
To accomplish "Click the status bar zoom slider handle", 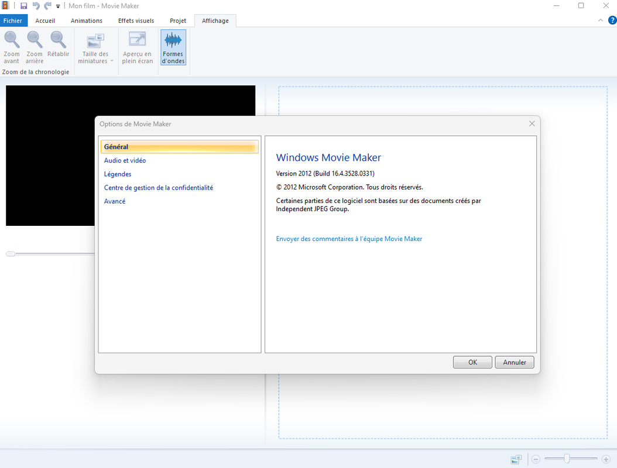I will pos(567,459).
